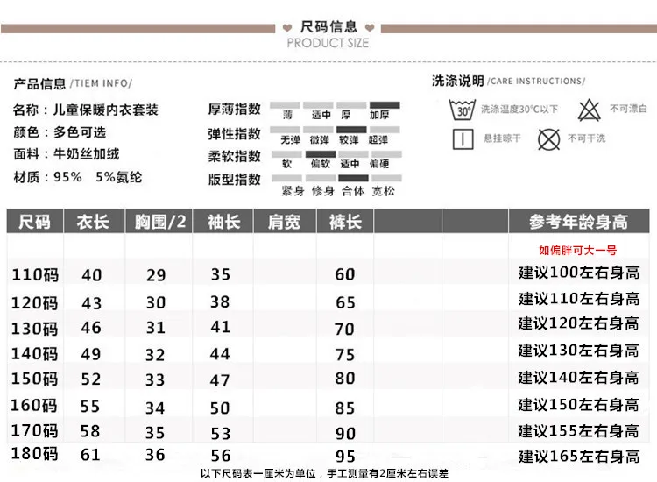Click 建议165左右身高 recommendation
The image size is (657, 482).
579,456
